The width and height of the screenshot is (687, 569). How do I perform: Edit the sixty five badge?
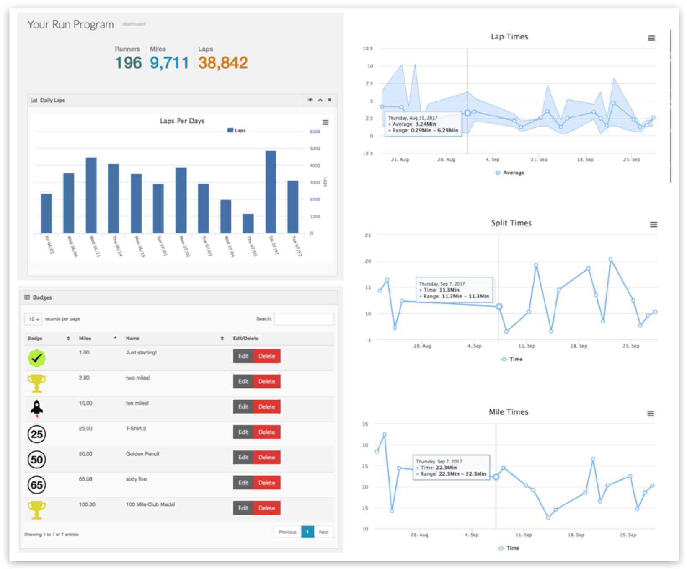pos(243,483)
